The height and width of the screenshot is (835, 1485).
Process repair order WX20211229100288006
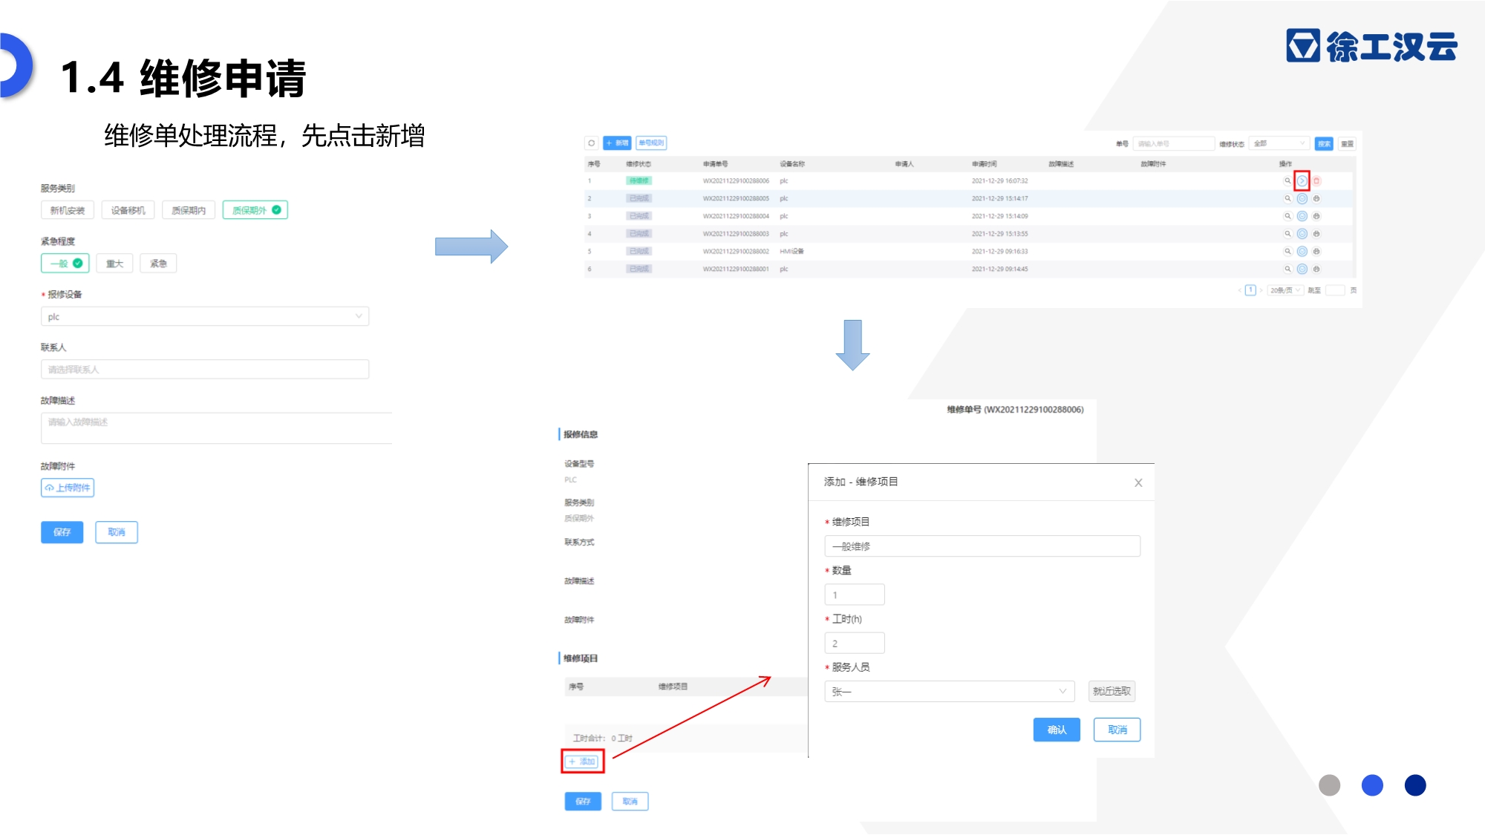[x=1302, y=180]
